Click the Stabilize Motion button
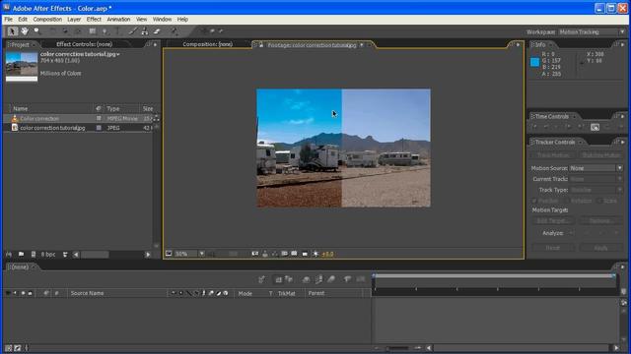 pyautogui.click(x=600, y=155)
